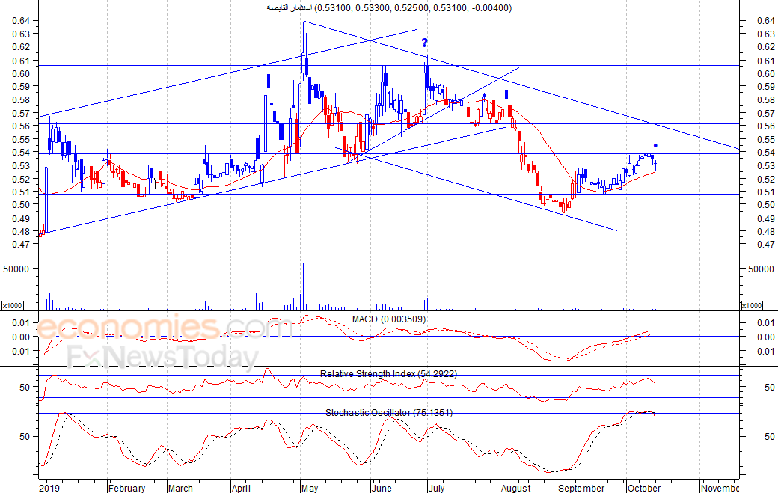Click the 0.64 price label on left axis
The height and width of the screenshot is (493, 778).
[21, 21]
